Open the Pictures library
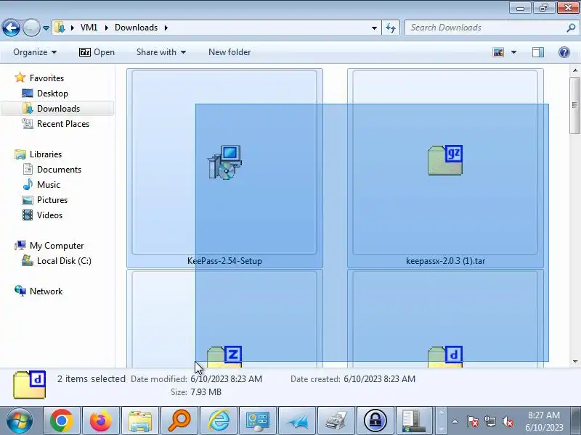This screenshot has width=581, height=435. pyautogui.click(x=52, y=199)
